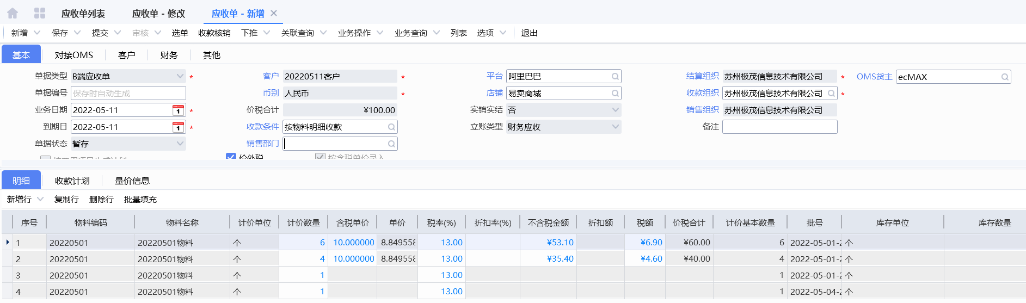Sort by the 物料编码 column header
Viewport: 1026px width, 303px height.
point(90,222)
